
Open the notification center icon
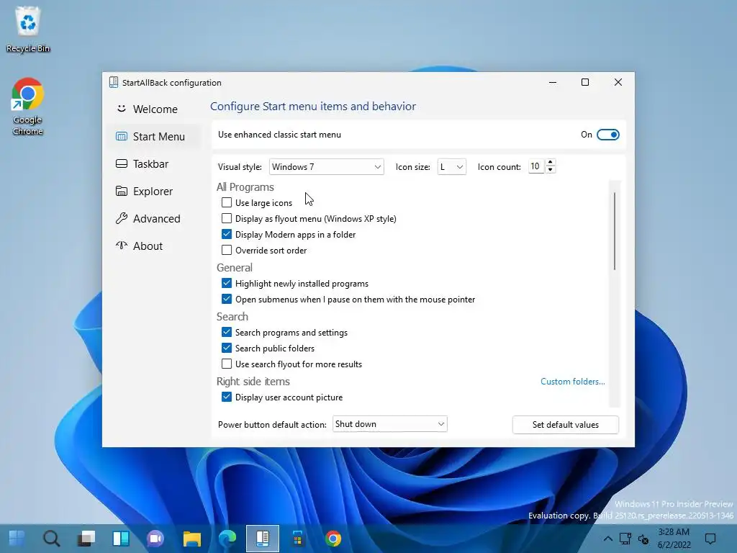(710, 539)
